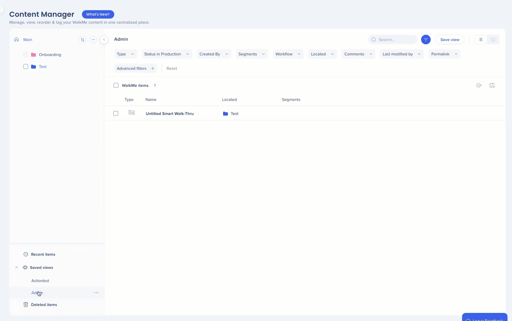Open the Located filter dropdown

(322, 54)
